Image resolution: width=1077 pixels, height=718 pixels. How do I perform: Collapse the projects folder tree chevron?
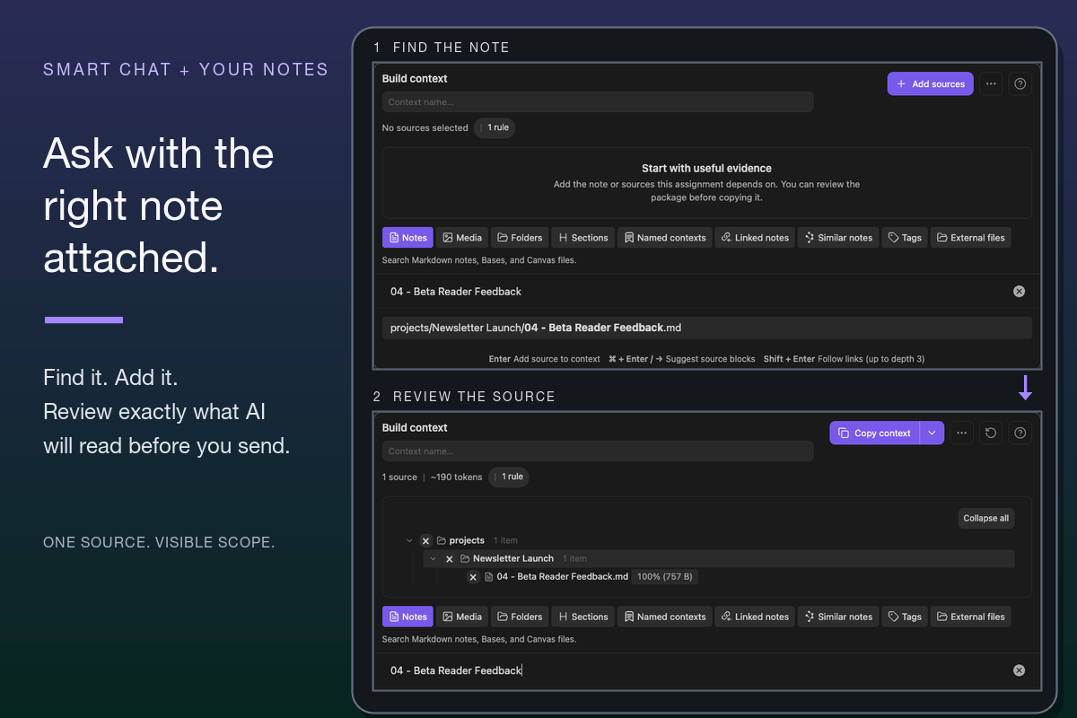[x=409, y=540]
